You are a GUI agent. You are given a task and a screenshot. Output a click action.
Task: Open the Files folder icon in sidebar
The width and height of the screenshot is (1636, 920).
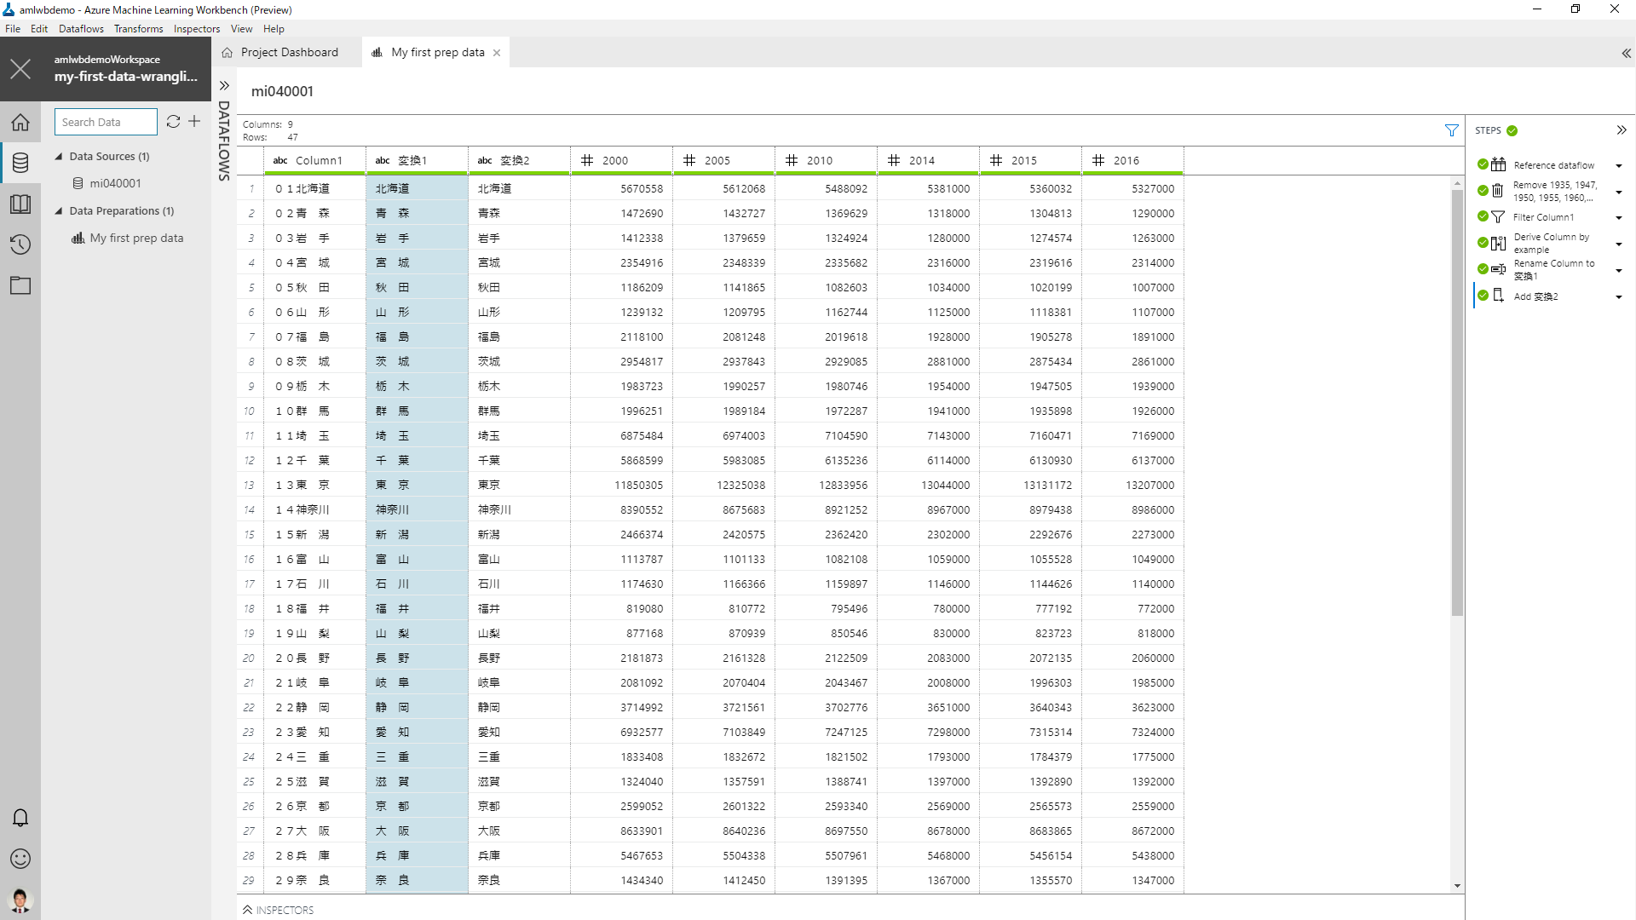coord(20,286)
